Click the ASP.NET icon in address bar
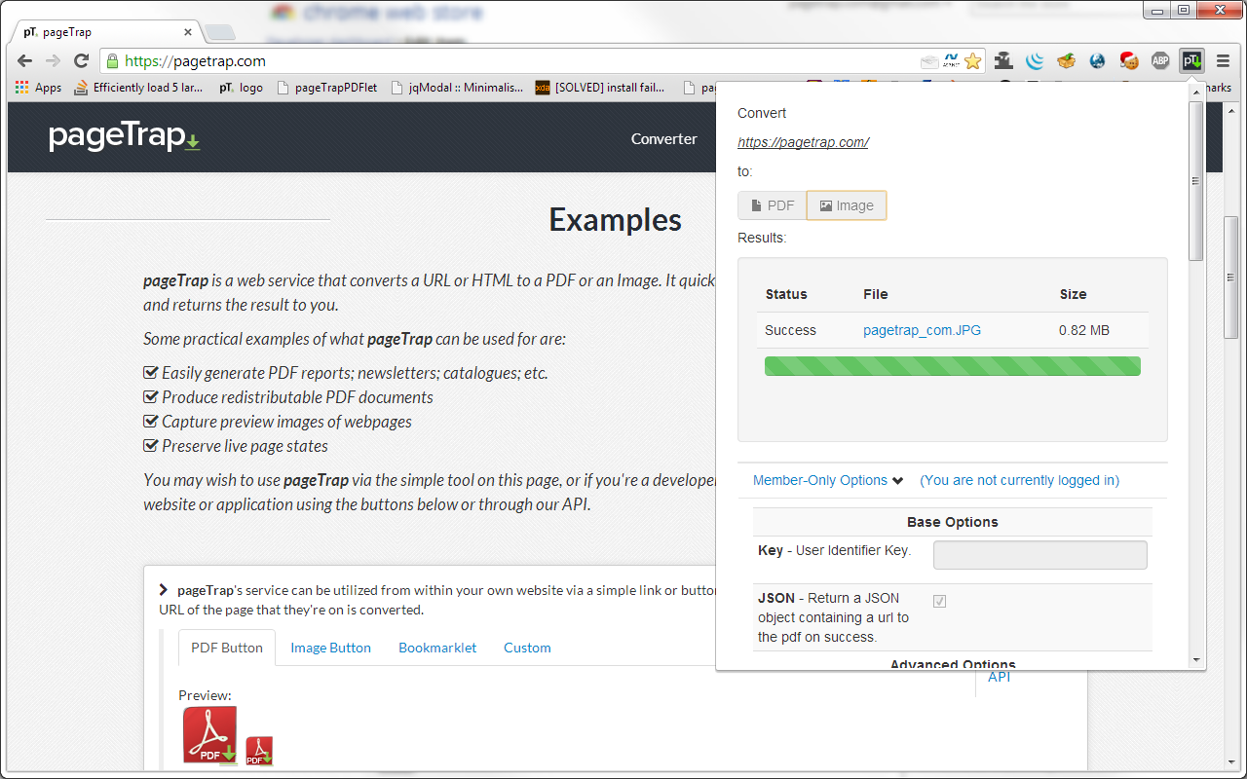 pyautogui.click(x=952, y=60)
